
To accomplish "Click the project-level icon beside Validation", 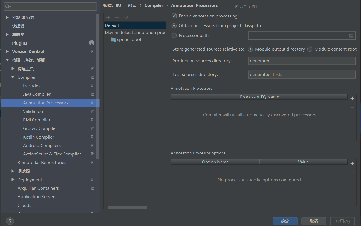I will pos(92,111).
